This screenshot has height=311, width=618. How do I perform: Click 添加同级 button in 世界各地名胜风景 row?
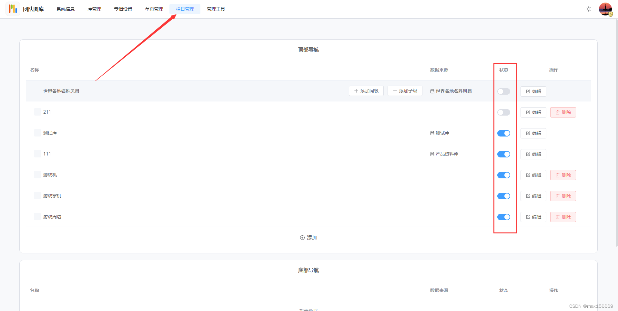pyautogui.click(x=366, y=91)
